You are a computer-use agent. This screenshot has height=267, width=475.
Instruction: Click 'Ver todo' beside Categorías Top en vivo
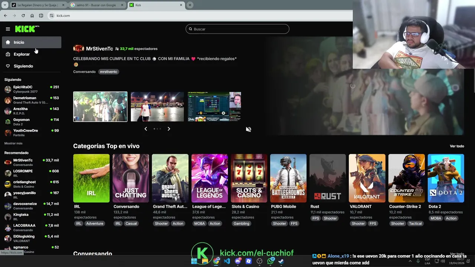click(457, 146)
